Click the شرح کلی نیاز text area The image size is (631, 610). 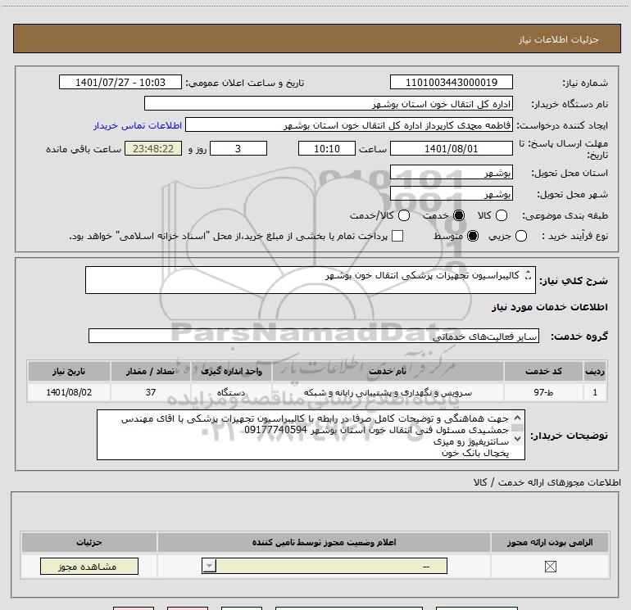(x=311, y=280)
